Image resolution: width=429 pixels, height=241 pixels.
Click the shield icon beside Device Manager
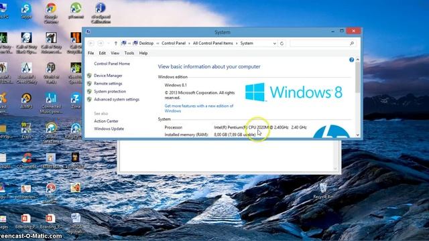tap(89, 76)
